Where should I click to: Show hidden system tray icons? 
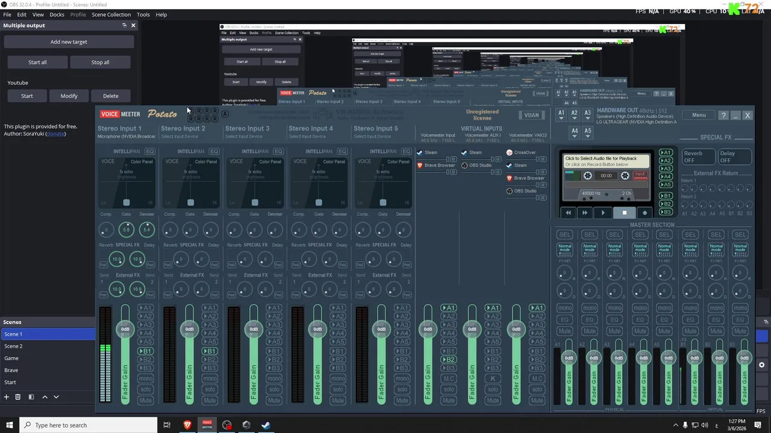[675, 425]
